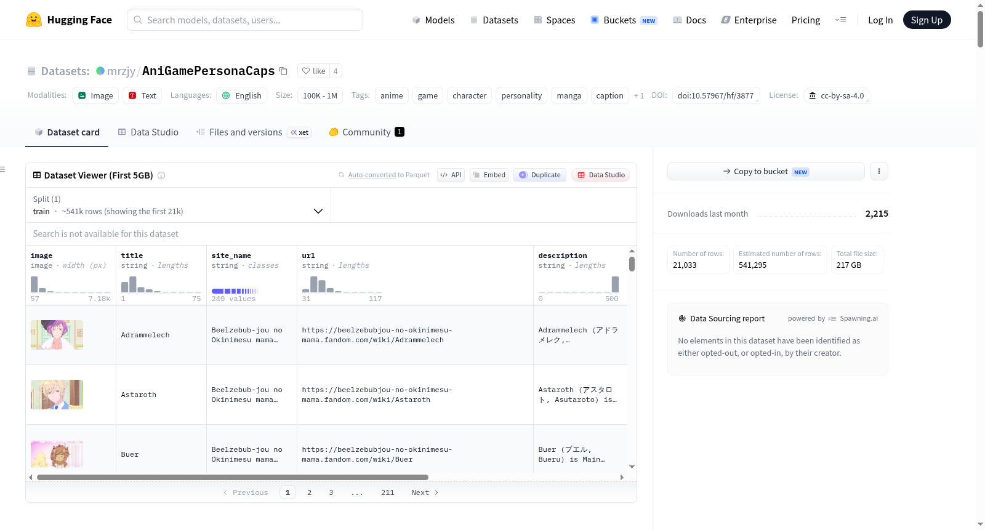Switch to the Data Studio tab

click(148, 132)
